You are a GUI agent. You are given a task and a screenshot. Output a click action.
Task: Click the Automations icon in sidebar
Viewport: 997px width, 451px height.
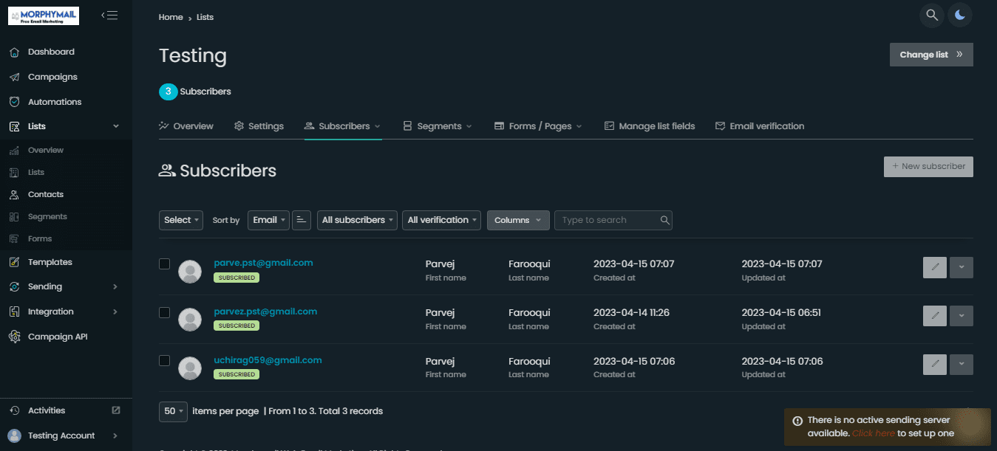(14, 102)
